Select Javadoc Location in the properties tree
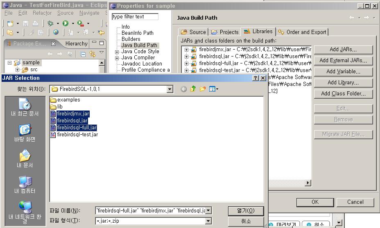This screenshot has height=228, width=380. (x=142, y=64)
